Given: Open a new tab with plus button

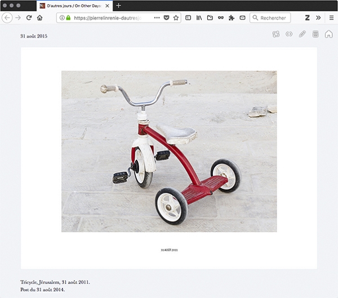Looking at the screenshot, I should (118, 6).
